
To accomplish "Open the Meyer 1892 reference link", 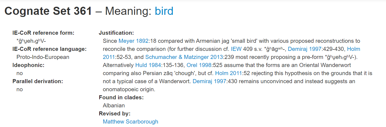I will pyautogui.click(x=133, y=41).
